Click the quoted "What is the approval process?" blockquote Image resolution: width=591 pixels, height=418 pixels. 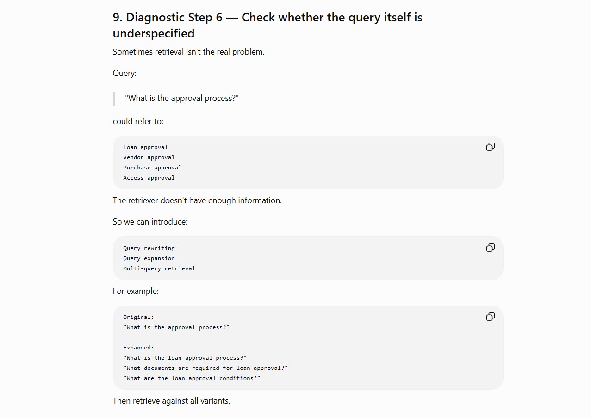(x=182, y=98)
